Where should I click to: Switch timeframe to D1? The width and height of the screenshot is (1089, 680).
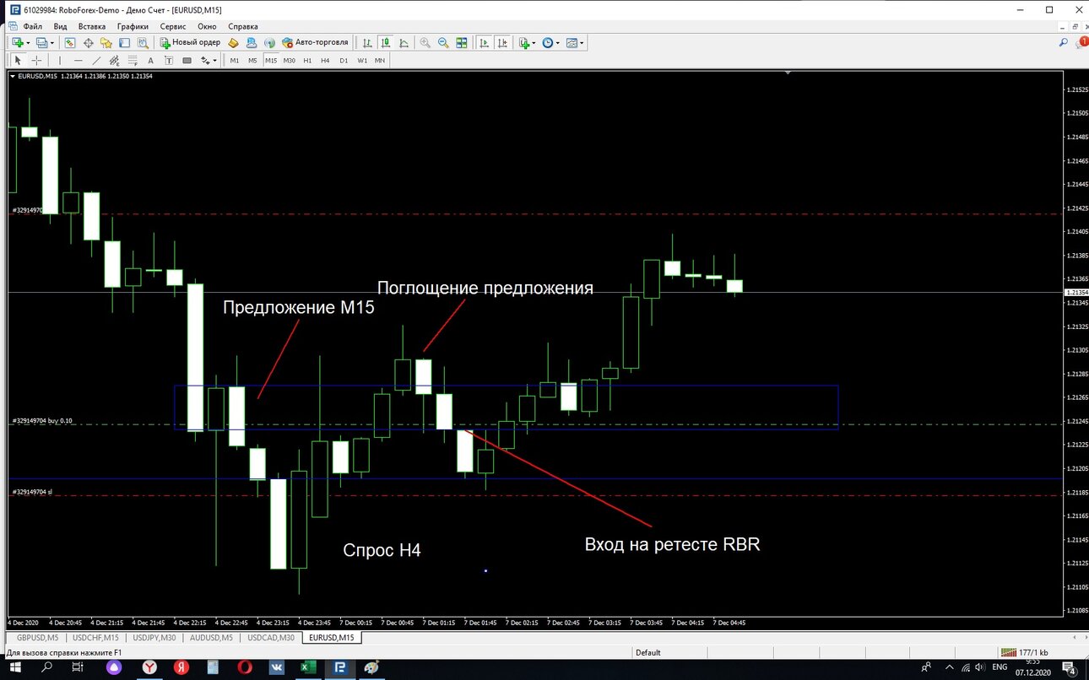point(344,60)
